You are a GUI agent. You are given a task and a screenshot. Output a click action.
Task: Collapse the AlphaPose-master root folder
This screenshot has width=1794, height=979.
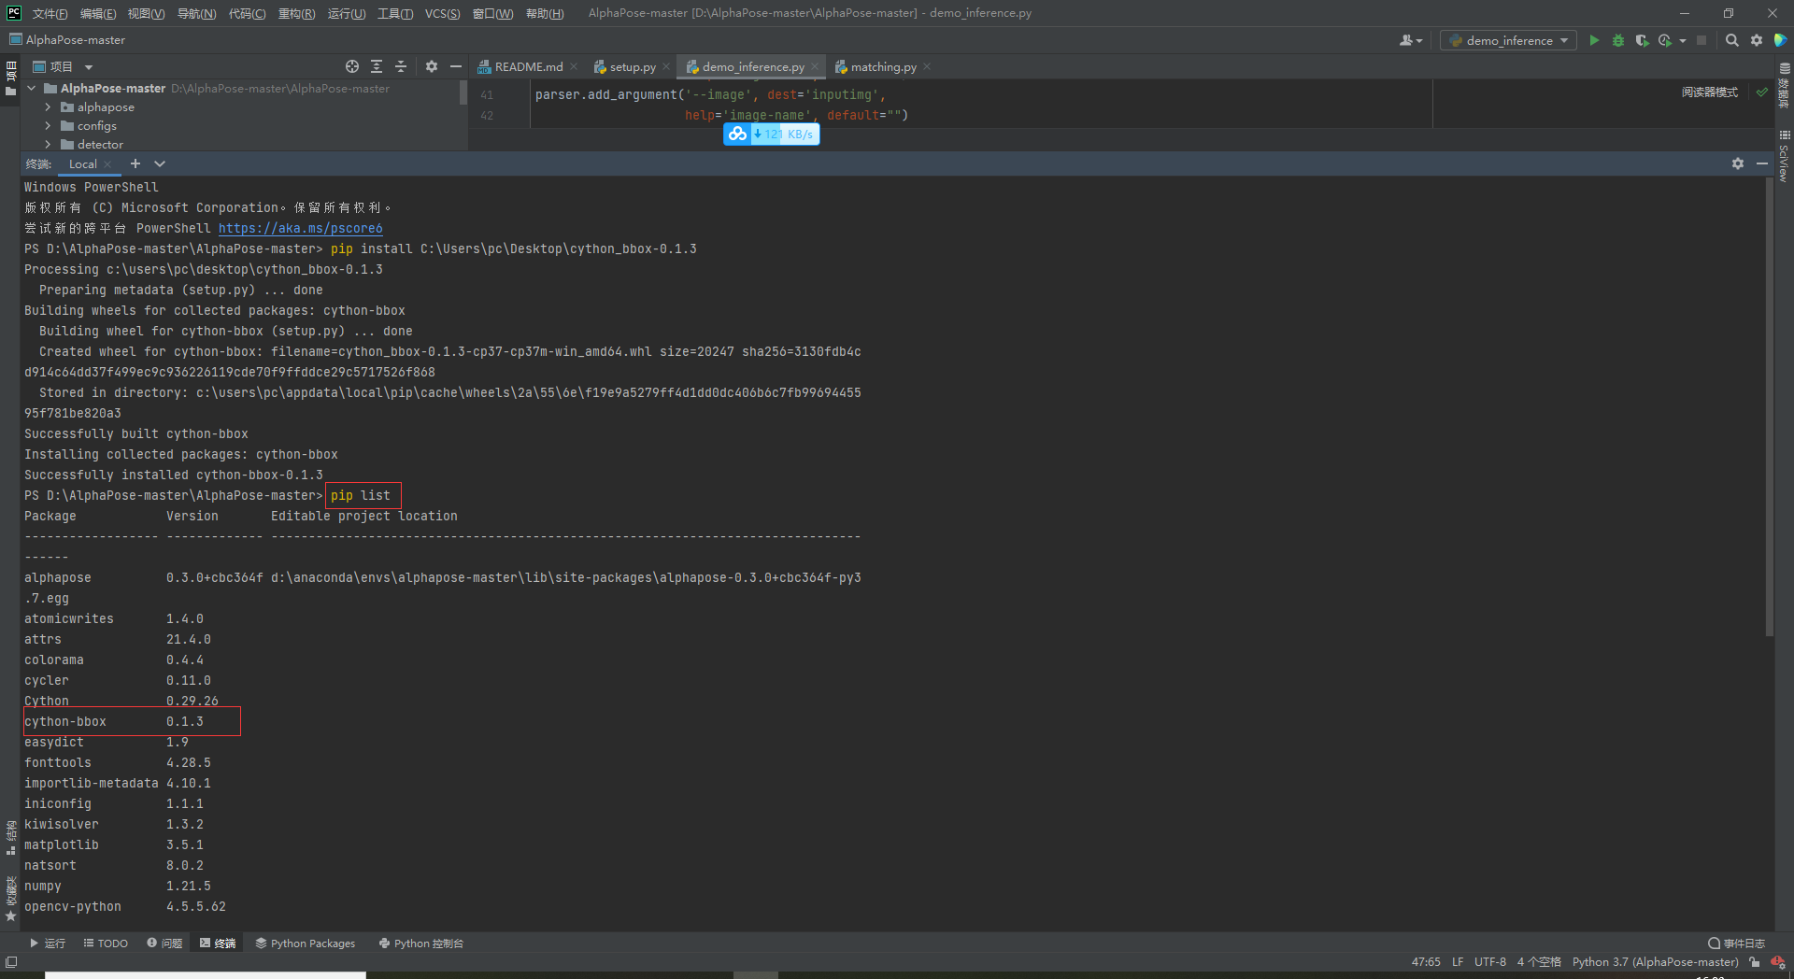(x=32, y=89)
